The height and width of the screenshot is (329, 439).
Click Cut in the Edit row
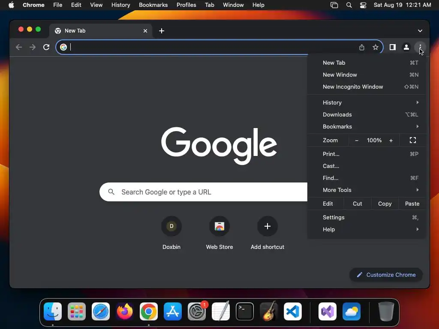coord(357,203)
